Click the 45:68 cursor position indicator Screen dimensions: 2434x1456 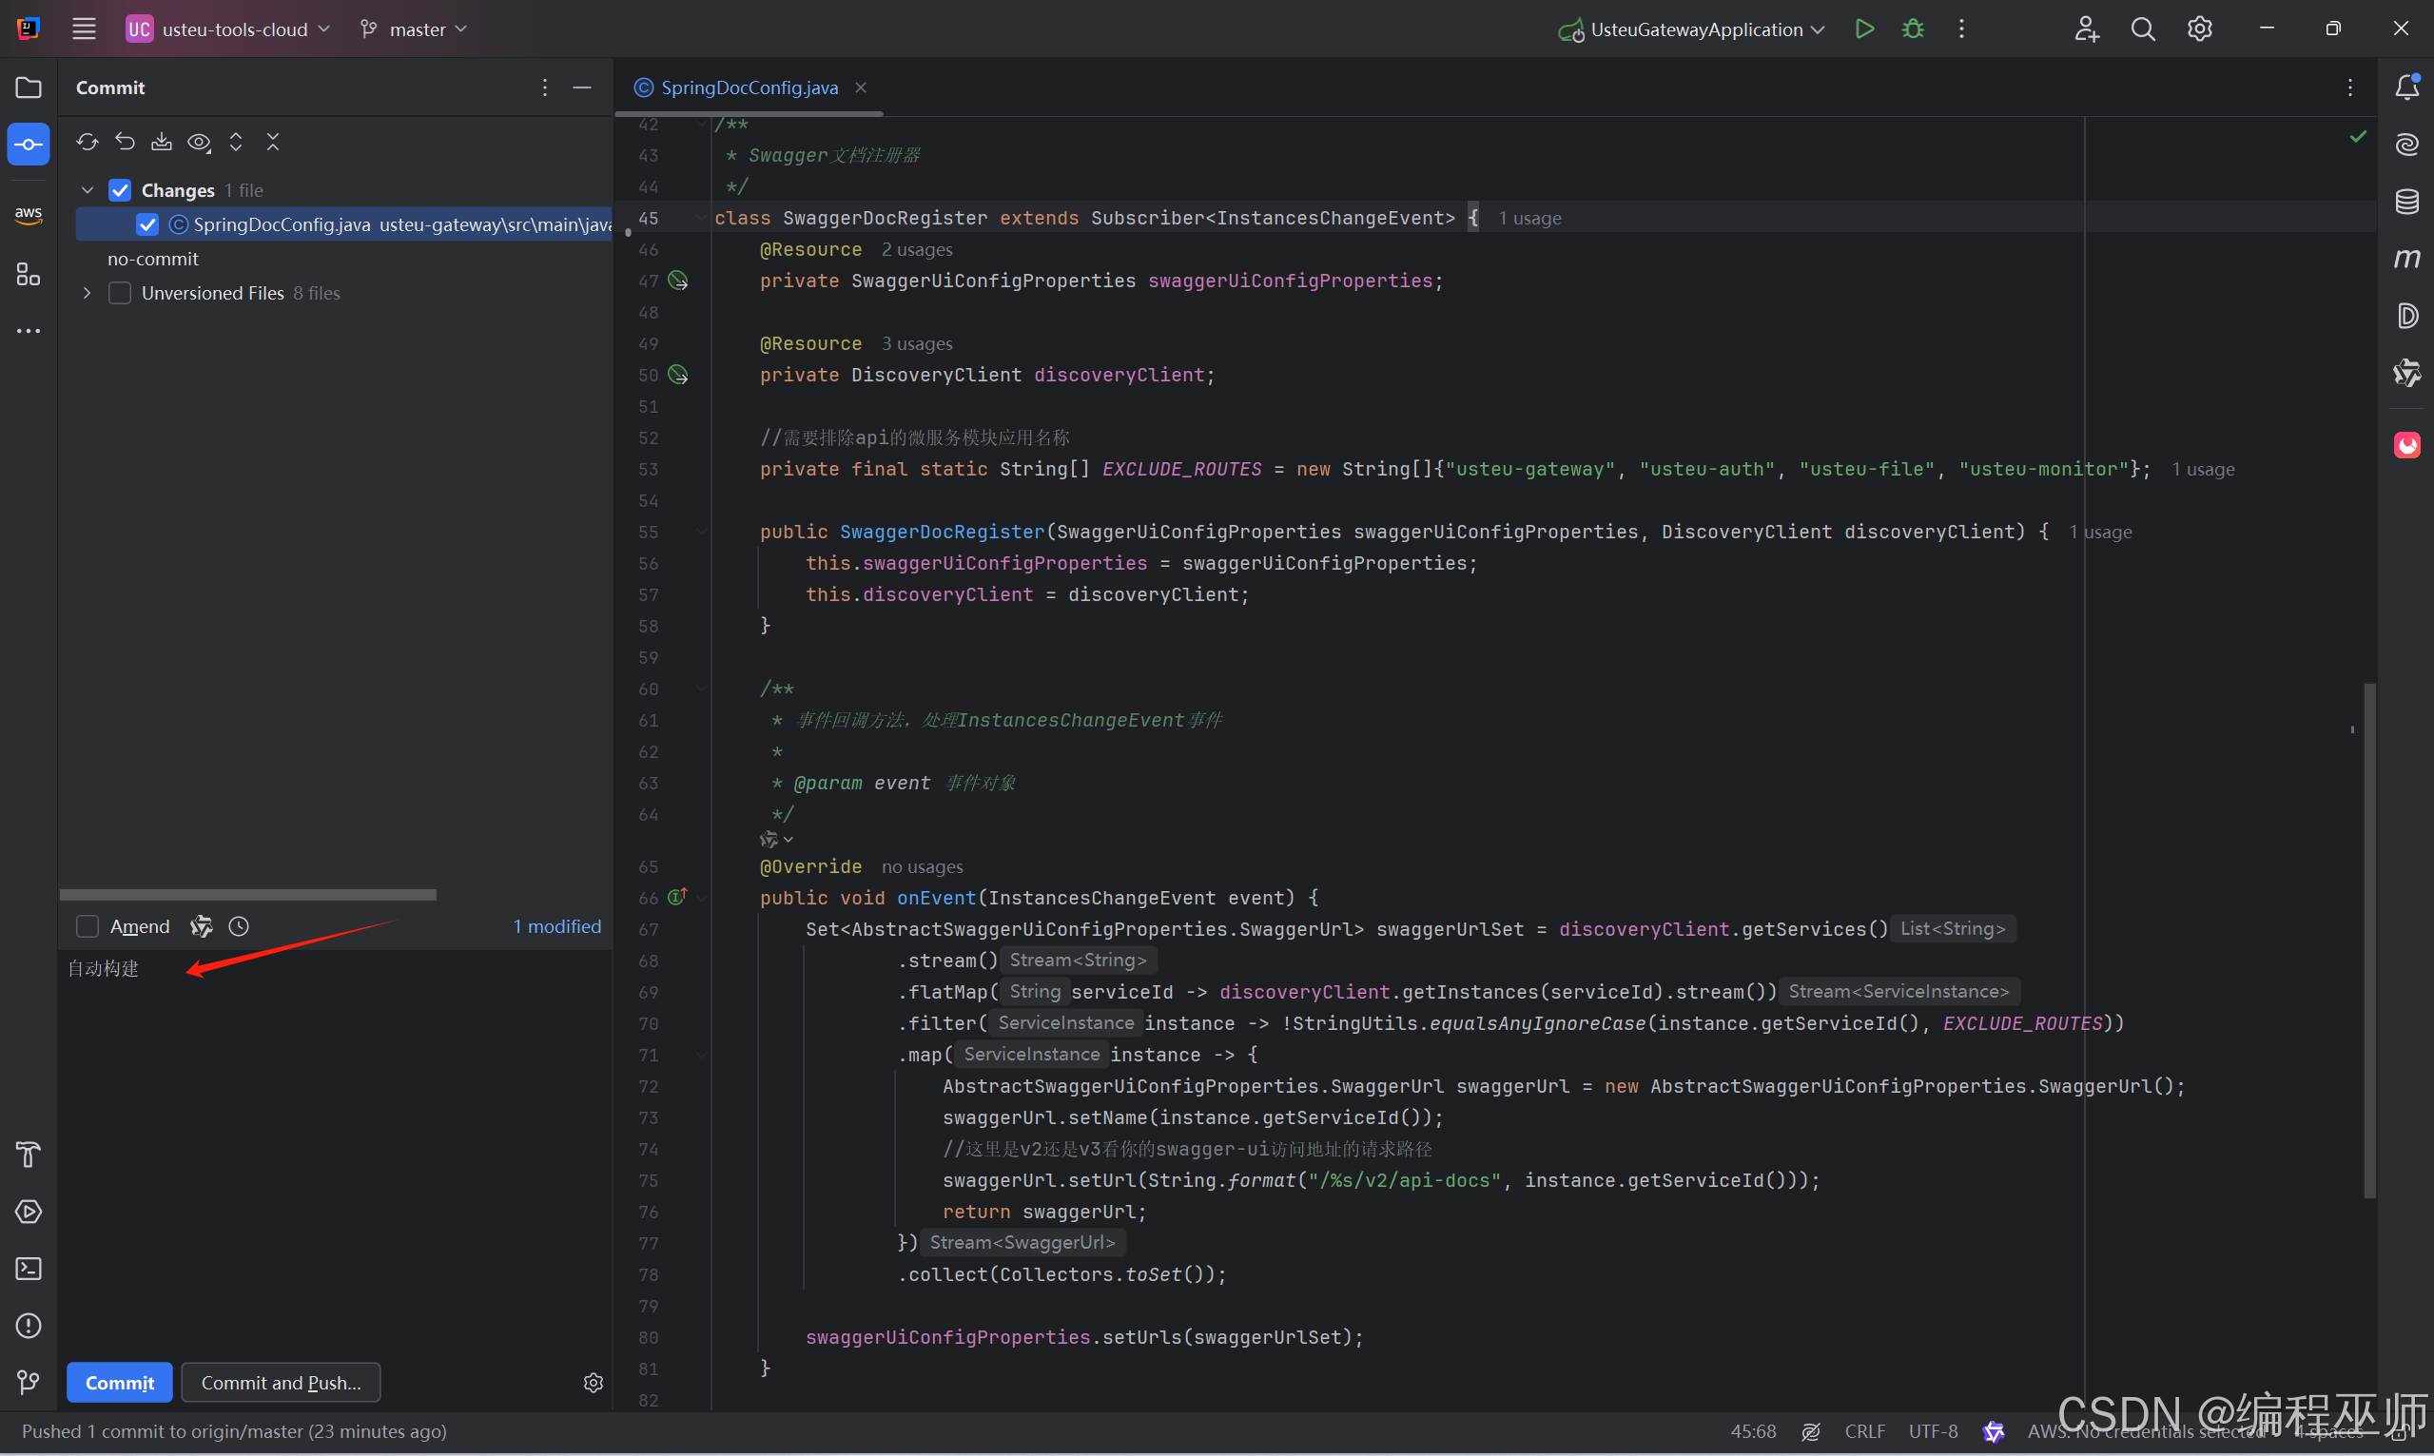click(x=1752, y=1431)
